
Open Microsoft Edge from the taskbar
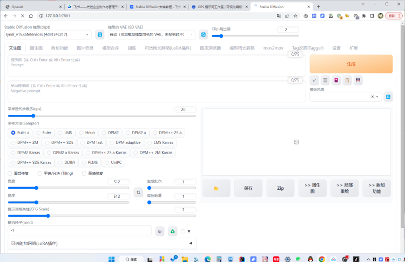[207, 259]
